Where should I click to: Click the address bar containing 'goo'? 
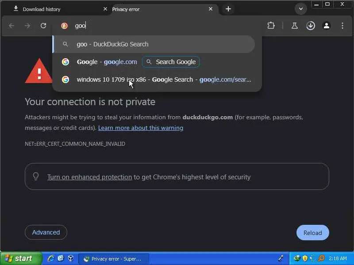point(157,26)
